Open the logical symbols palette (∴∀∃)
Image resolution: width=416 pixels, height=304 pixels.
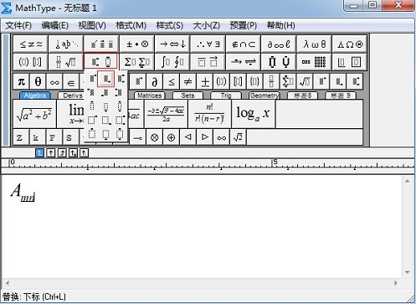tap(208, 44)
